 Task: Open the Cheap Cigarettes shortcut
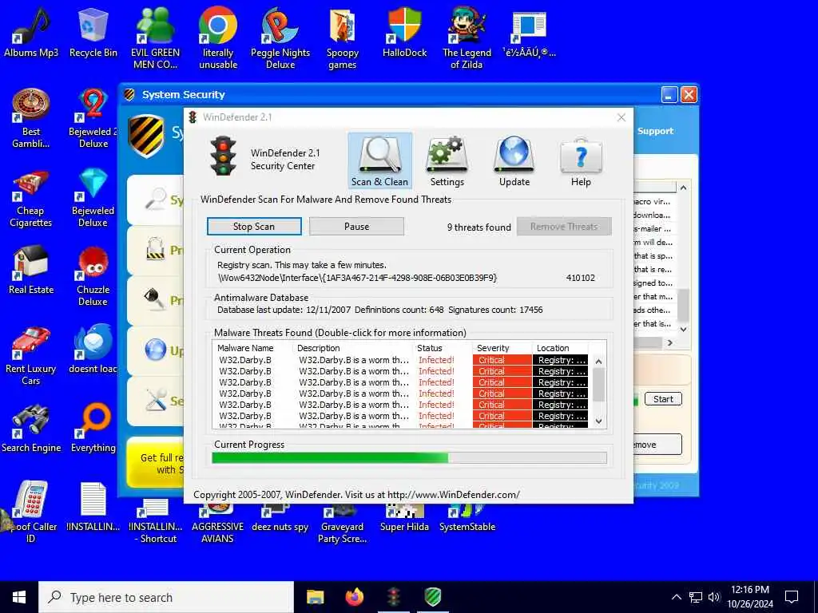pos(30,198)
